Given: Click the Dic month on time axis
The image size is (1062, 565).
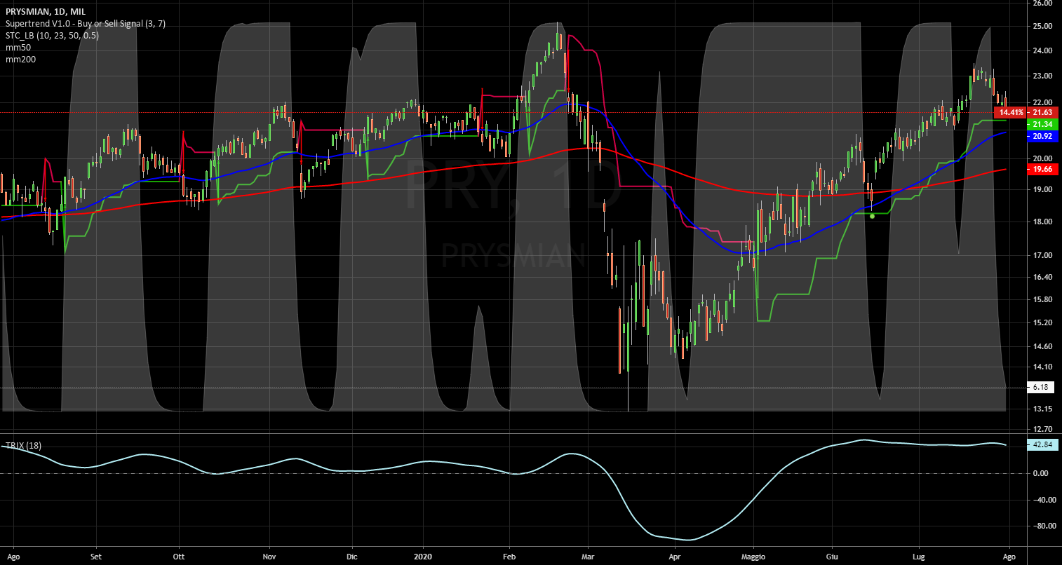Looking at the screenshot, I should click(352, 557).
